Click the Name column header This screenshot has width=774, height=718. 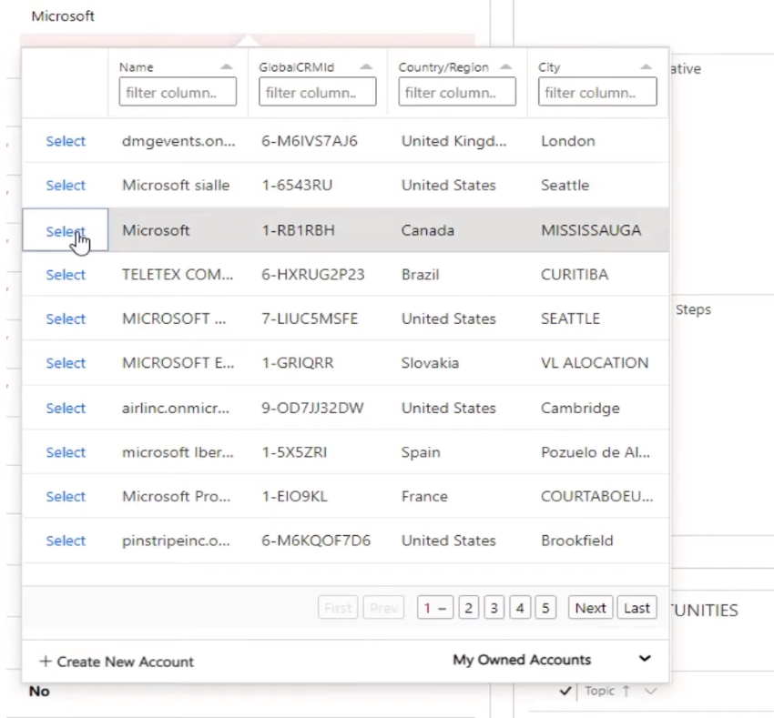tap(137, 67)
